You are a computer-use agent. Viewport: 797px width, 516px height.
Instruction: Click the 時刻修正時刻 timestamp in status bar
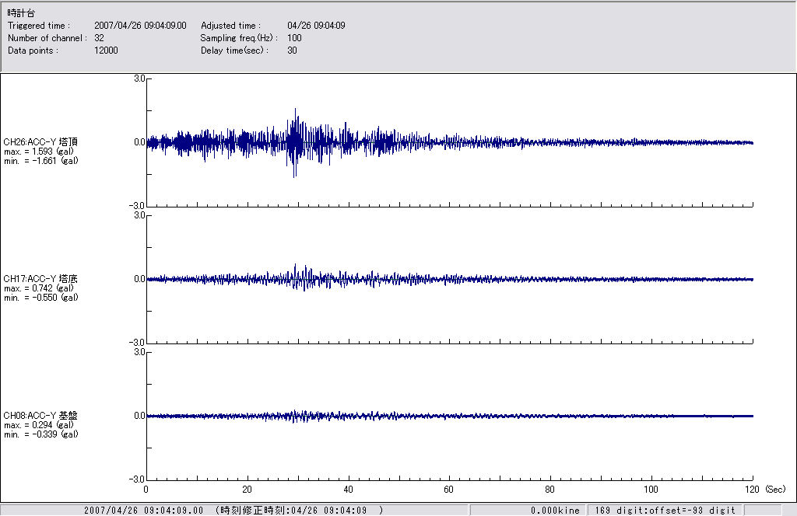tap(300, 511)
